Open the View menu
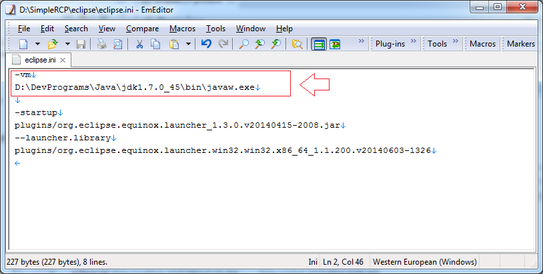The width and height of the screenshot is (543, 274). click(x=107, y=29)
